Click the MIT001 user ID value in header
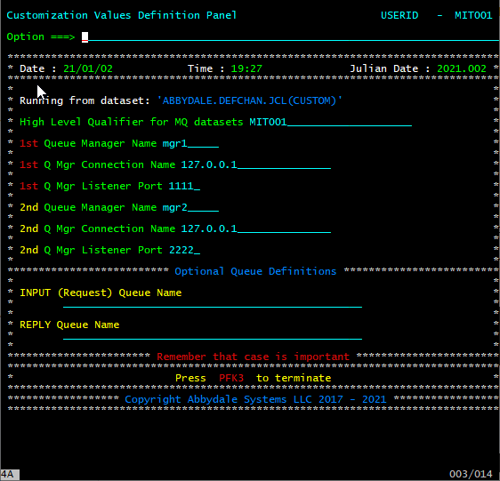Screen dimensions: 500x481 click(473, 15)
